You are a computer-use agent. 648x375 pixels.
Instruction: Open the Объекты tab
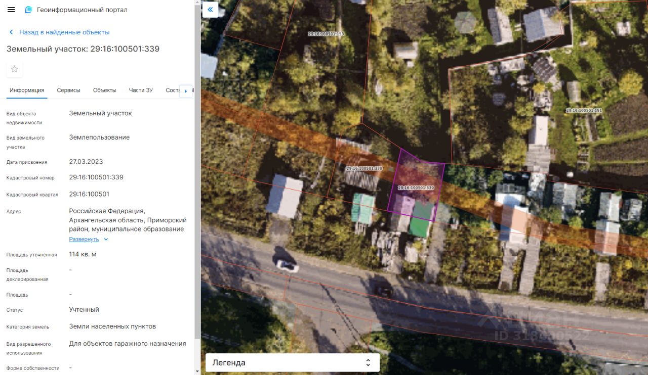point(105,90)
